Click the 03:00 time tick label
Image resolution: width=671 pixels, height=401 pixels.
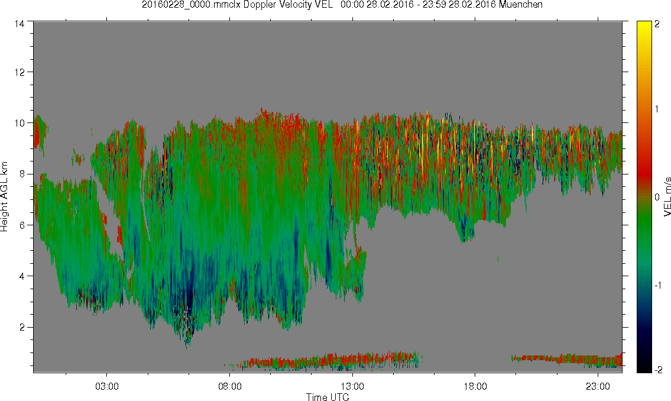coord(106,386)
